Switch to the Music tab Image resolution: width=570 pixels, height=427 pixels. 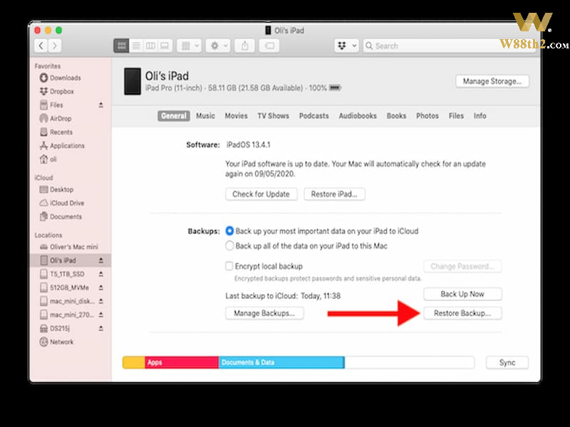point(205,116)
